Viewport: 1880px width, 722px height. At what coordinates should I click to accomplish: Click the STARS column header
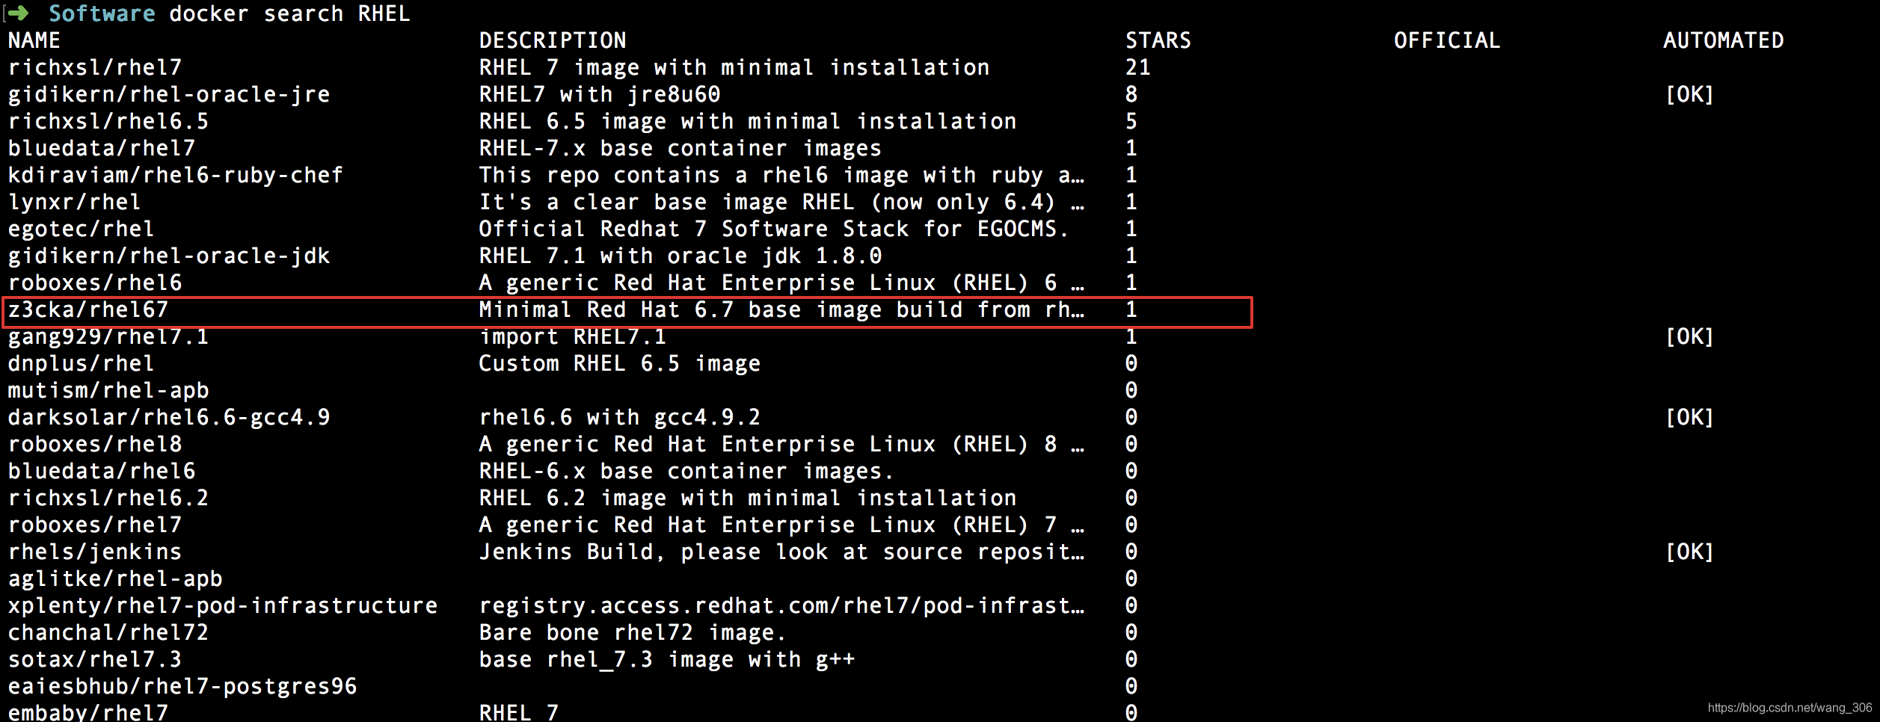click(x=1158, y=40)
